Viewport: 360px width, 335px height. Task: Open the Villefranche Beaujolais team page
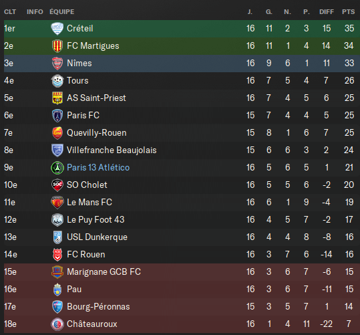[112, 150]
